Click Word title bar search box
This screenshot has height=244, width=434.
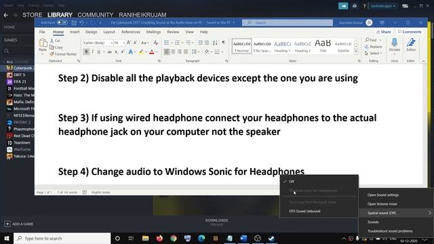288,22
